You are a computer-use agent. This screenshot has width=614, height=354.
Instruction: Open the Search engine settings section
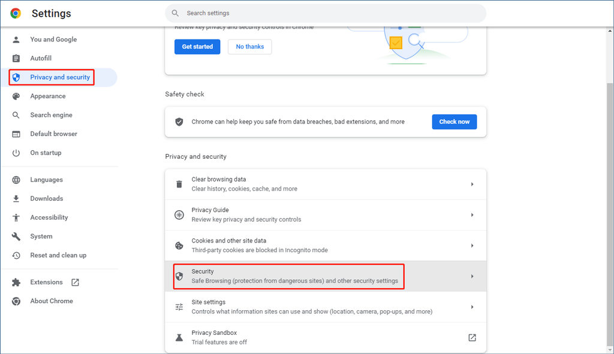[51, 115]
